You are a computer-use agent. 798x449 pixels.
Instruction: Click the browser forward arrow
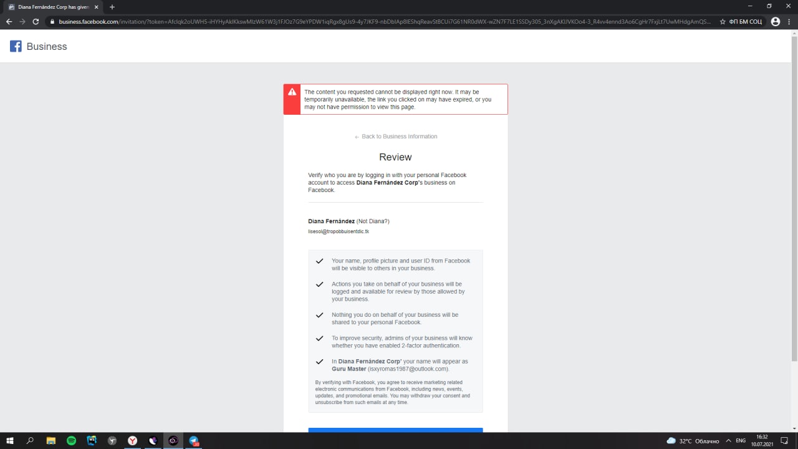[22, 21]
